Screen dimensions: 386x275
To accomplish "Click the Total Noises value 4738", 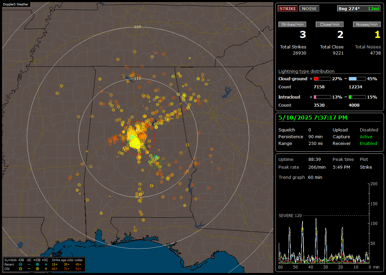I will 375,53.
